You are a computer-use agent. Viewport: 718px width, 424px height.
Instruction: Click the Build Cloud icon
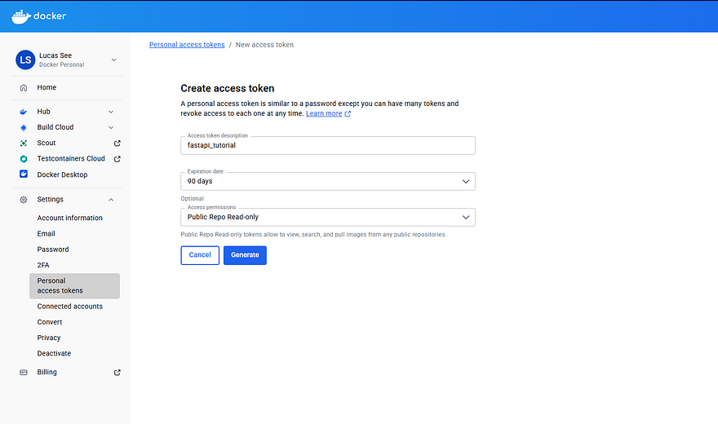[24, 127]
